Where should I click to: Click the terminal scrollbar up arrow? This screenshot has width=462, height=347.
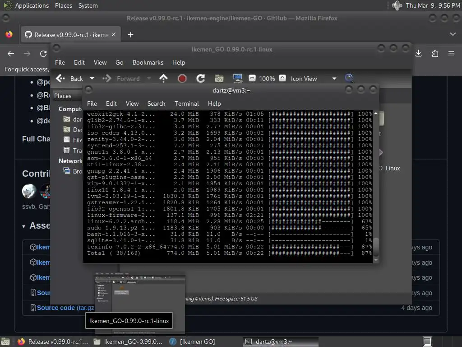376,113
